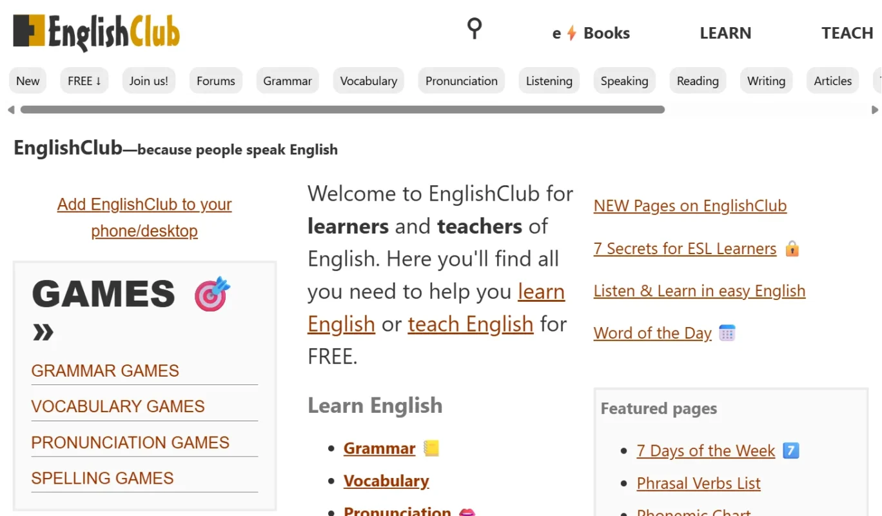The height and width of the screenshot is (516, 882).
Task: Open the EnglishClub logo
Action: click(x=95, y=31)
